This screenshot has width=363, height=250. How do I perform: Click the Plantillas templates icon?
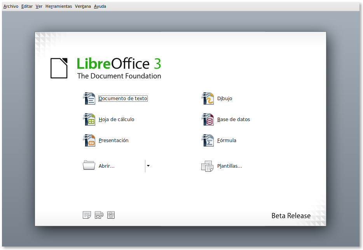(208, 166)
